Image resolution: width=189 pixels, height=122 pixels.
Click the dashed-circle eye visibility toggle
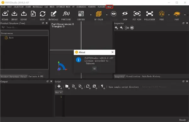[114, 14]
